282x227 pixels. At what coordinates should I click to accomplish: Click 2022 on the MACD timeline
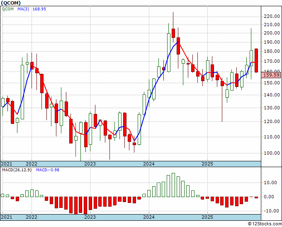(x=32, y=217)
